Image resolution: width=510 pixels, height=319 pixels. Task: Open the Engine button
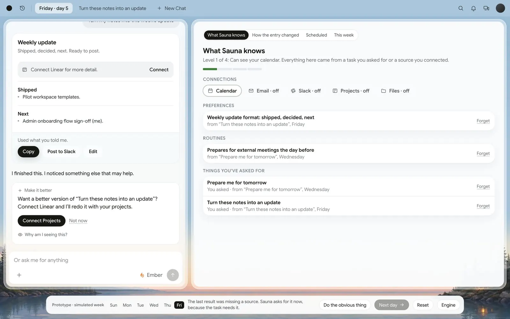[448, 305]
